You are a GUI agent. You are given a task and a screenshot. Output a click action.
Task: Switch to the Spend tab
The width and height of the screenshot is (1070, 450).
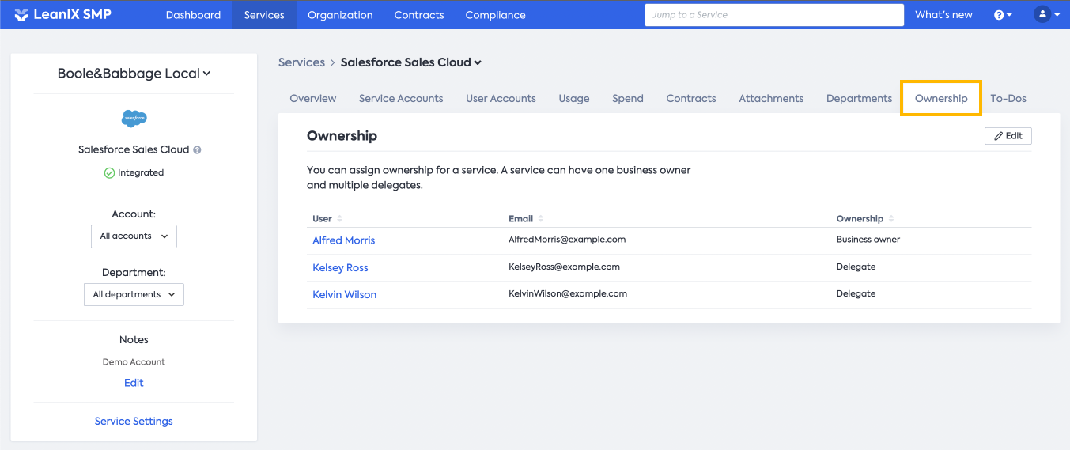[x=628, y=99]
